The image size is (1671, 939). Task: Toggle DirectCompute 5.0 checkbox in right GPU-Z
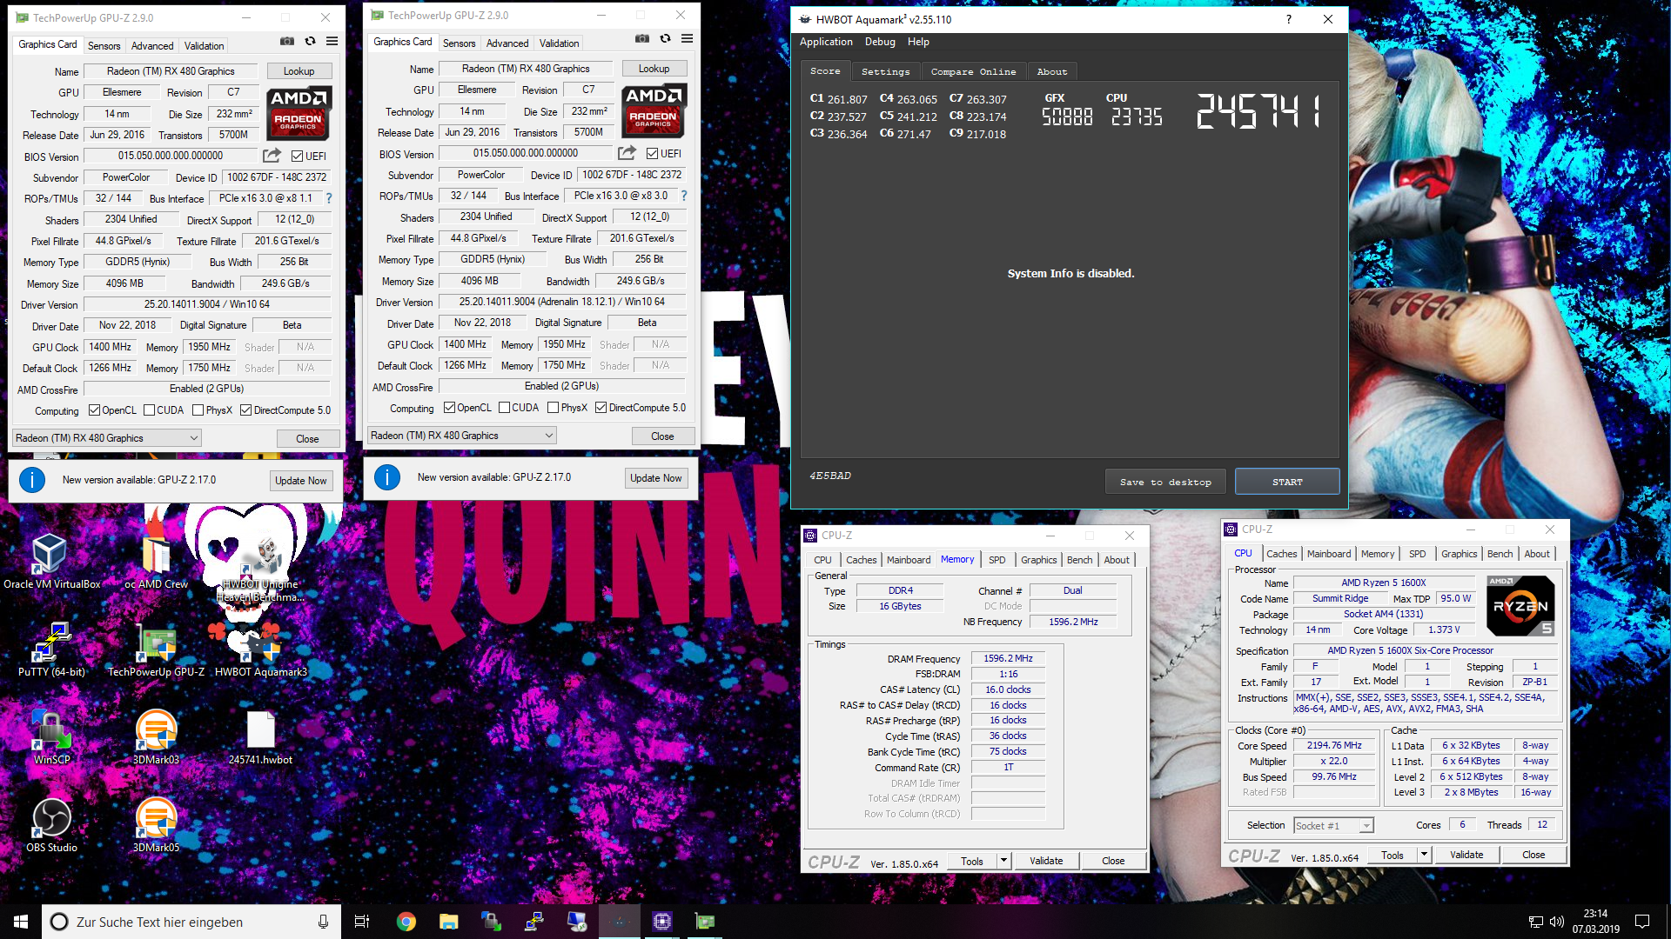pyautogui.click(x=601, y=408)
